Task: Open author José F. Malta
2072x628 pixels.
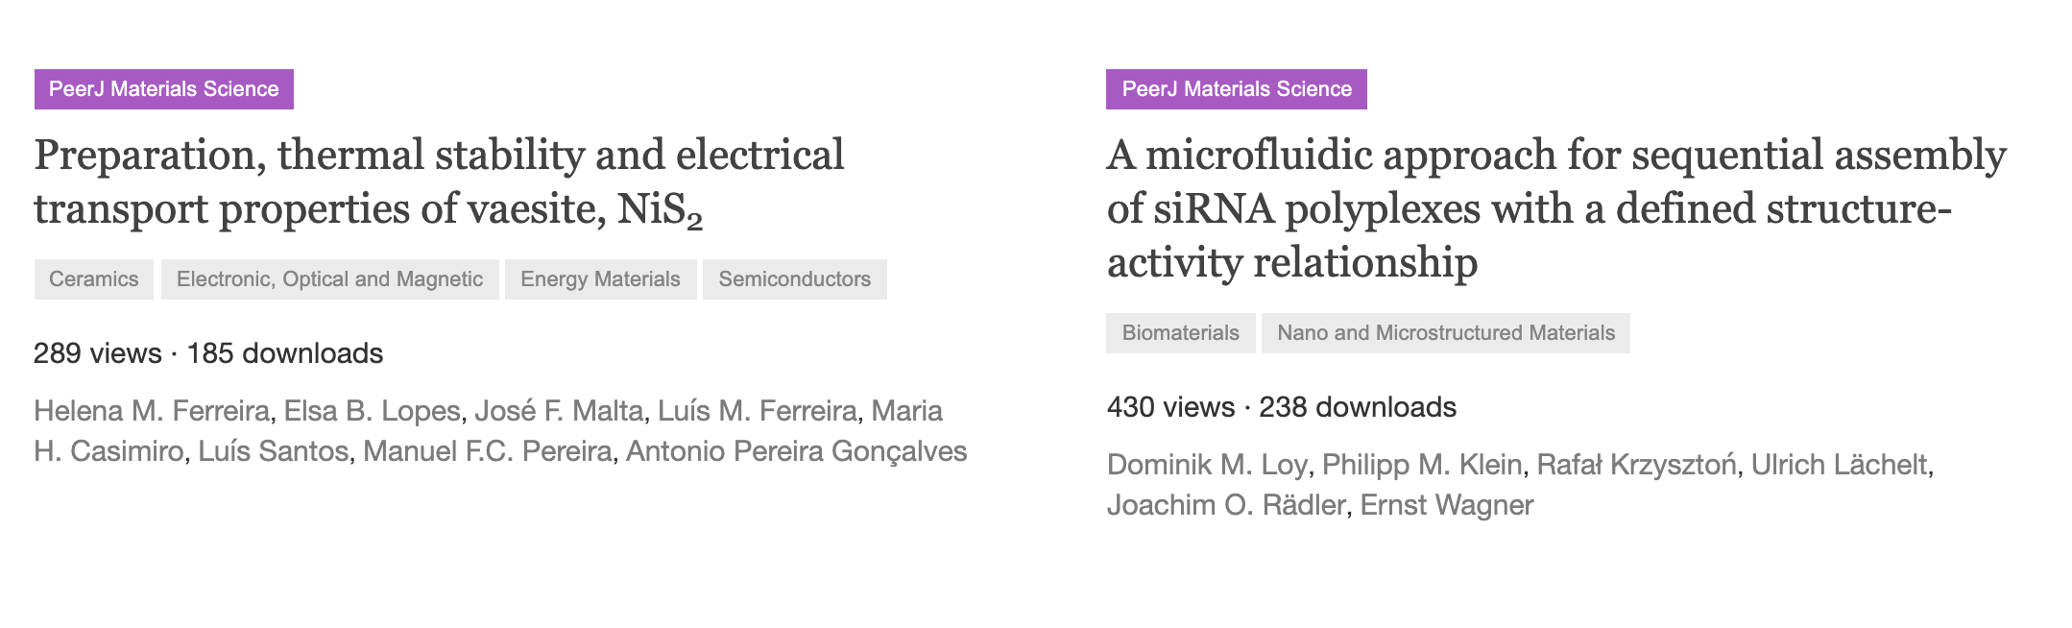Action: [559, 411]
